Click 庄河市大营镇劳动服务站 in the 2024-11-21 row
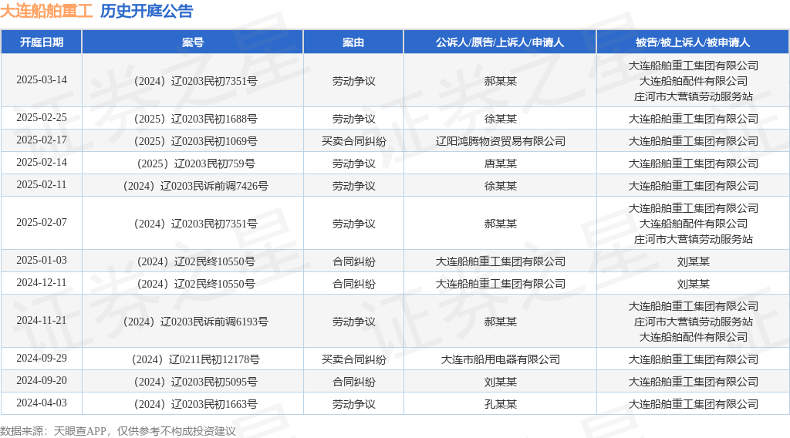Screen dimensions: 790x438 pyautogui.click(x=694, y=322)
